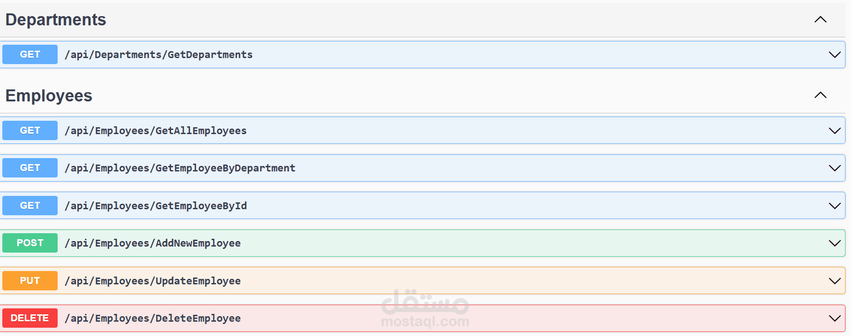This screenshot has height=336, width=851.
Task: Open the Employees tag heading
Action: pyautogui.click(x=49, y=96)
